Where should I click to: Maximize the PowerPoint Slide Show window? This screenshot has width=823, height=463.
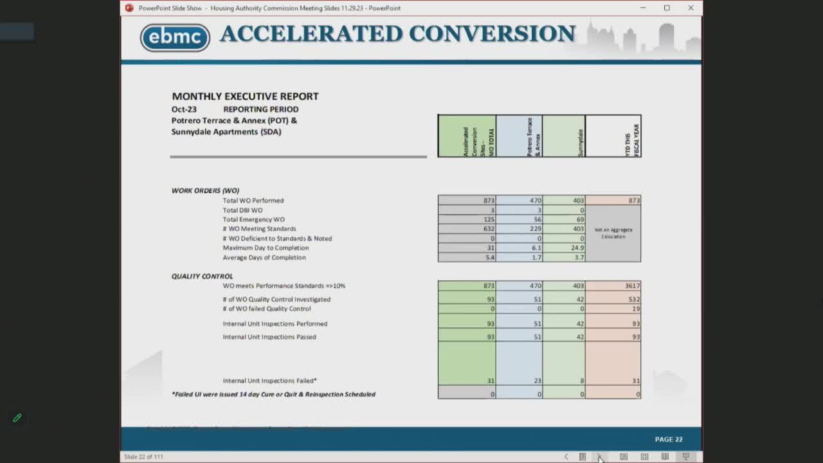pos(667,8)
